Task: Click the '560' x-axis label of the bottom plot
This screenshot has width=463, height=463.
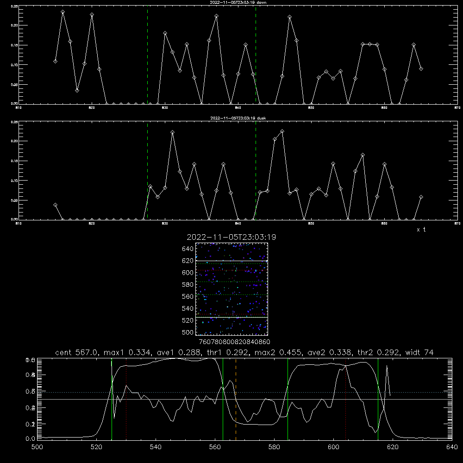Action: click(x=215, y=447)
